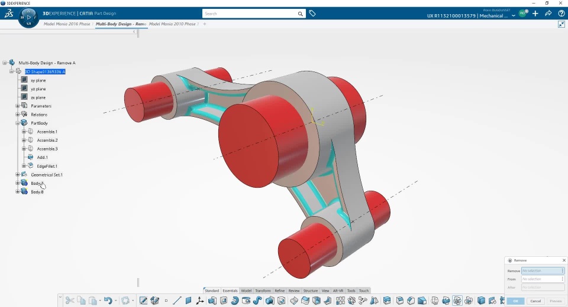Image resolution: width=568 pixels, height=307 pixels.
Task: Select the Pad extrusion tool
Action: click(x=212, y=301)
